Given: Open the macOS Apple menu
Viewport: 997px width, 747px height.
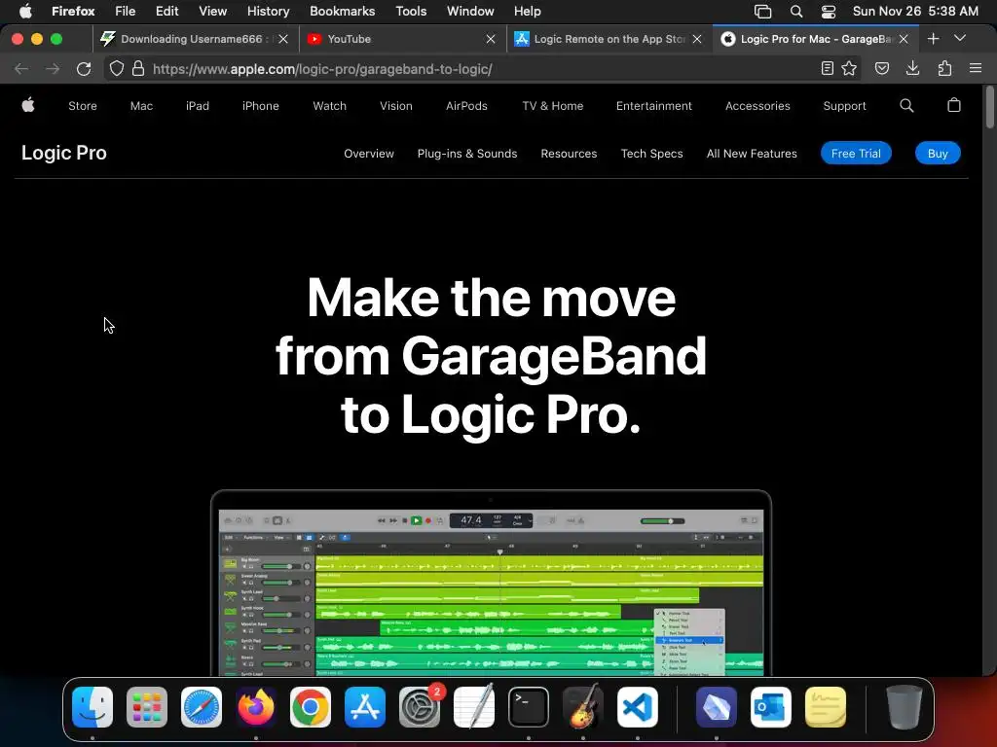Looking at the screenshot, I should (25, 12).
